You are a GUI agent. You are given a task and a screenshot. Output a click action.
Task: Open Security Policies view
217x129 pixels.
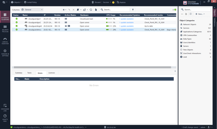[5, 29]
